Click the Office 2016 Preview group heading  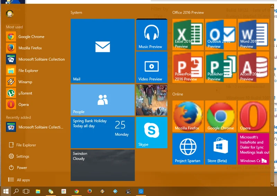(188, 12)
